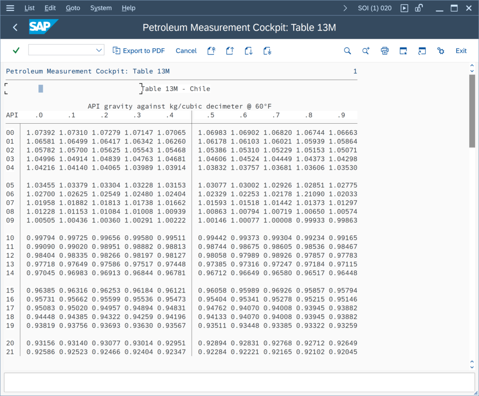Viewport: 479px width, 396px height.
Task: Click value 1.01593 in row 07
Action: click(x=212, y=203)
